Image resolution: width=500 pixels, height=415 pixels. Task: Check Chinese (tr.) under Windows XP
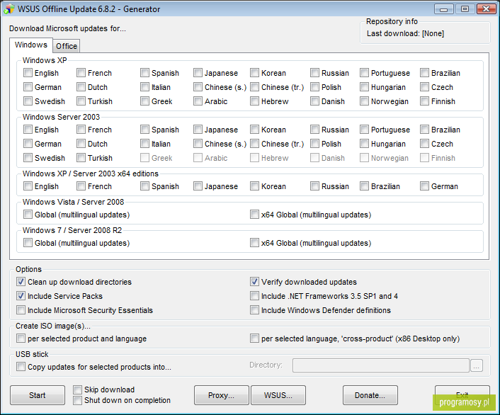[x=254, y=87]
